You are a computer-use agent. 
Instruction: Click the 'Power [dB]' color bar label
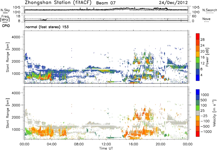[207, 57]
